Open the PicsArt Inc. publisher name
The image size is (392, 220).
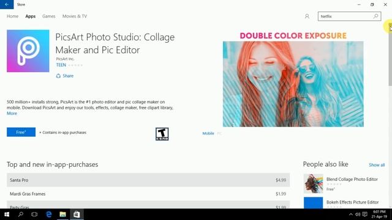click(x=65, y=59)
